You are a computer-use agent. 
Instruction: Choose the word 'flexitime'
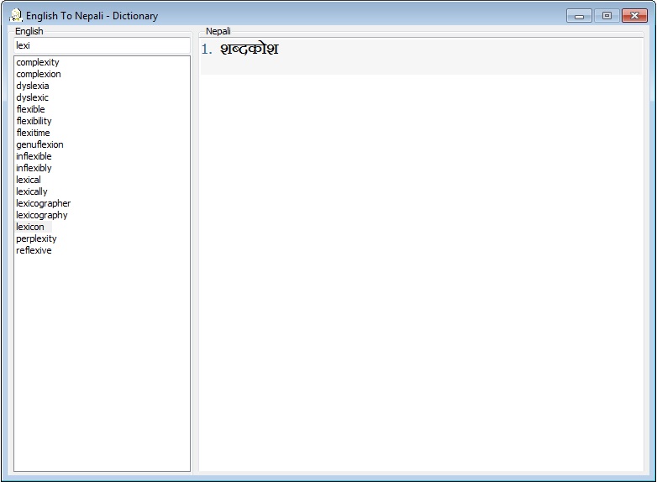click(34, 133)
